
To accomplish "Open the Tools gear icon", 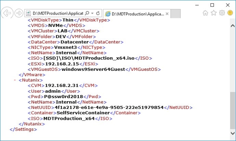I will [222, 13].
